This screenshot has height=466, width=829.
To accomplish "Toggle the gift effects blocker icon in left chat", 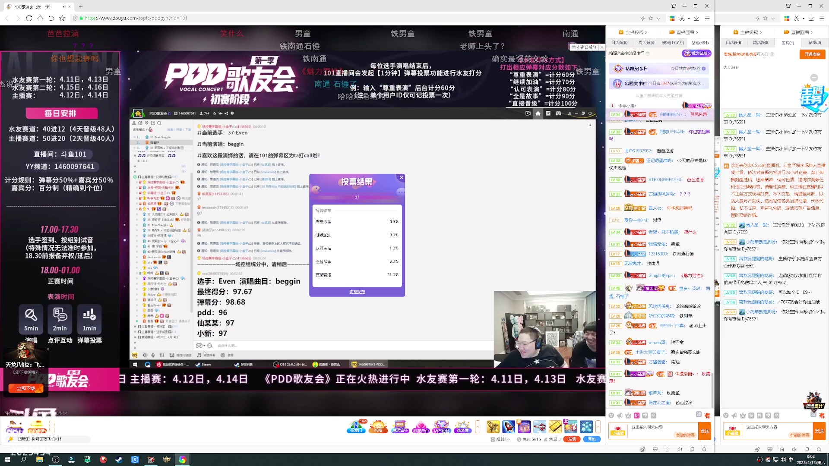I will pyautogui.click(x=707, y=416).
